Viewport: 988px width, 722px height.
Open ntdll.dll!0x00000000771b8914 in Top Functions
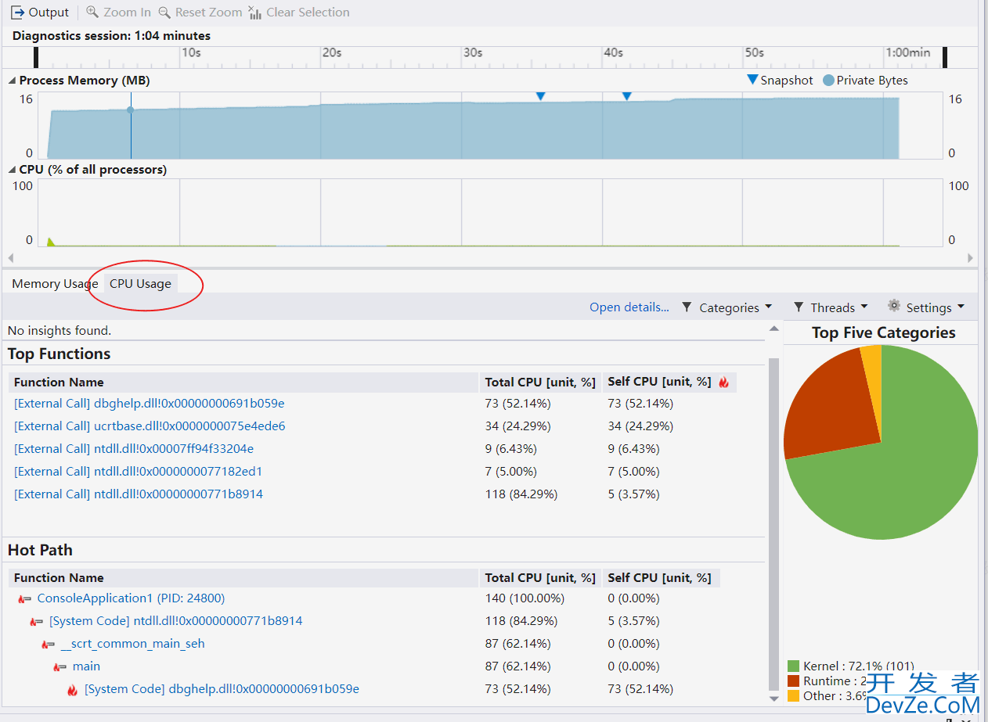(x=138, y=494)
